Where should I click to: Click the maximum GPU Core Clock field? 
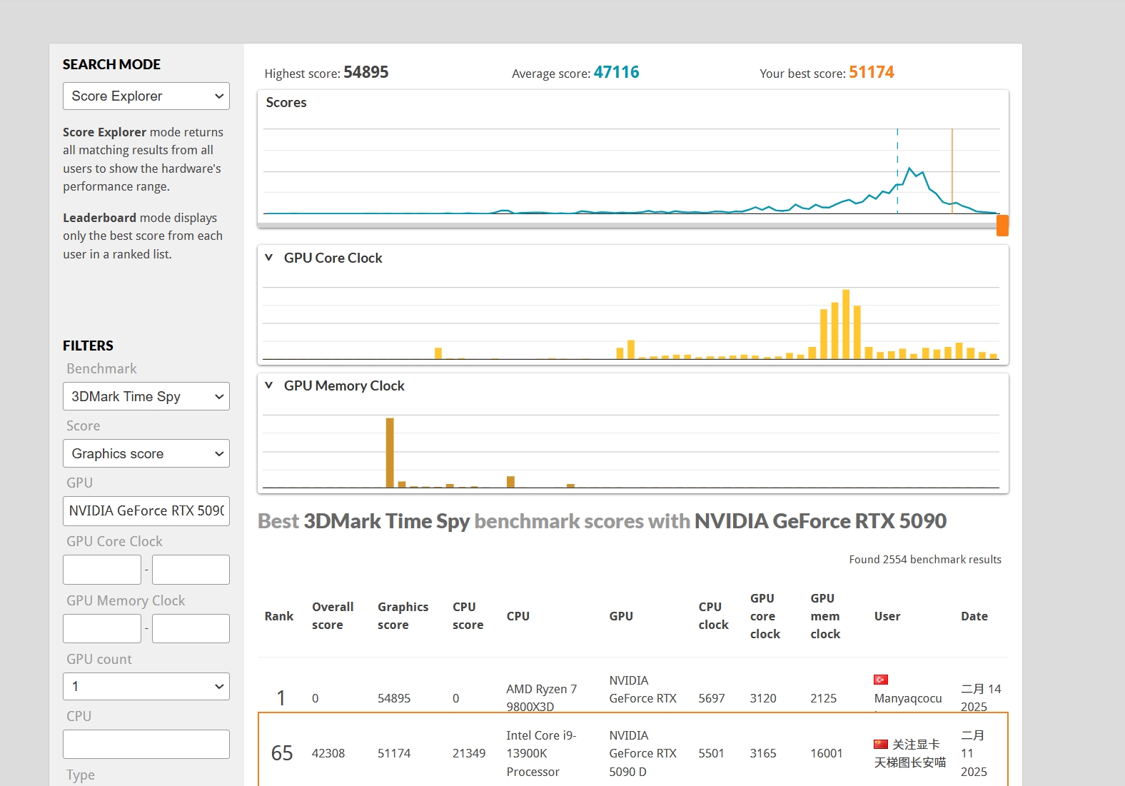point(191,570)
